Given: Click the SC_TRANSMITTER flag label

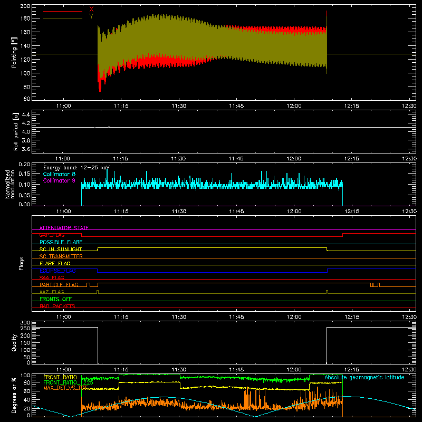Looking at the screenshot, I should click(61, 256).
